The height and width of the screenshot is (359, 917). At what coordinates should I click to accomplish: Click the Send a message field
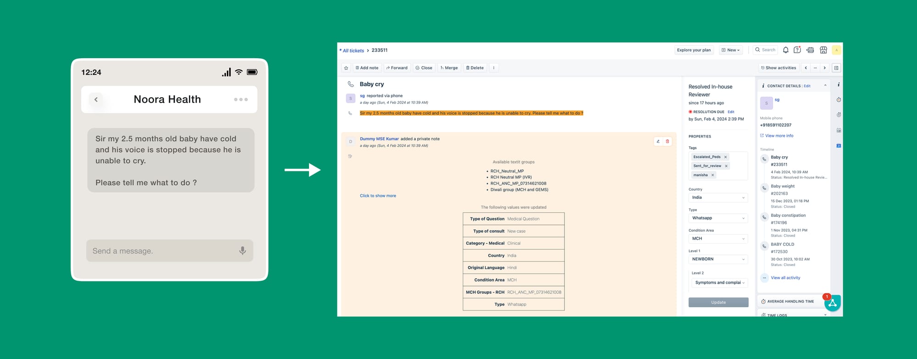[x=163, y=251]
